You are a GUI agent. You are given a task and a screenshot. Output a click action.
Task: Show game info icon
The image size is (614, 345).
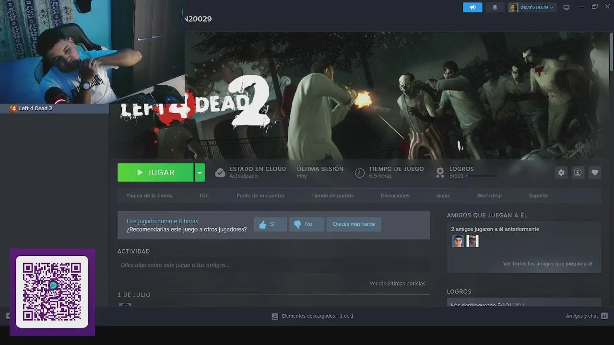[578, 172]
